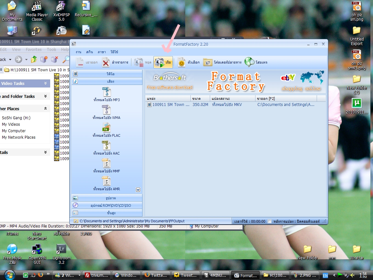Click the audio list scroll-down arrow

(x=138, y=190)
